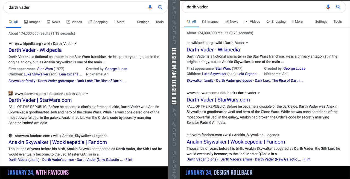Screen dimensions: 350x179
Task: Select the Images tab in the favicons screenshot
Action: 32,22
